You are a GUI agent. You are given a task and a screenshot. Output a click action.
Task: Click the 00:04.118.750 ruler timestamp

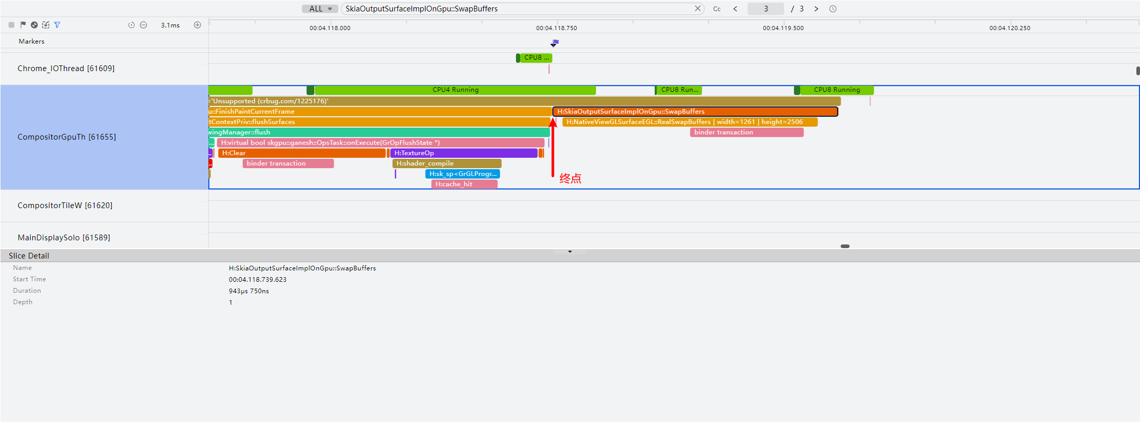(x=556, y=28)
